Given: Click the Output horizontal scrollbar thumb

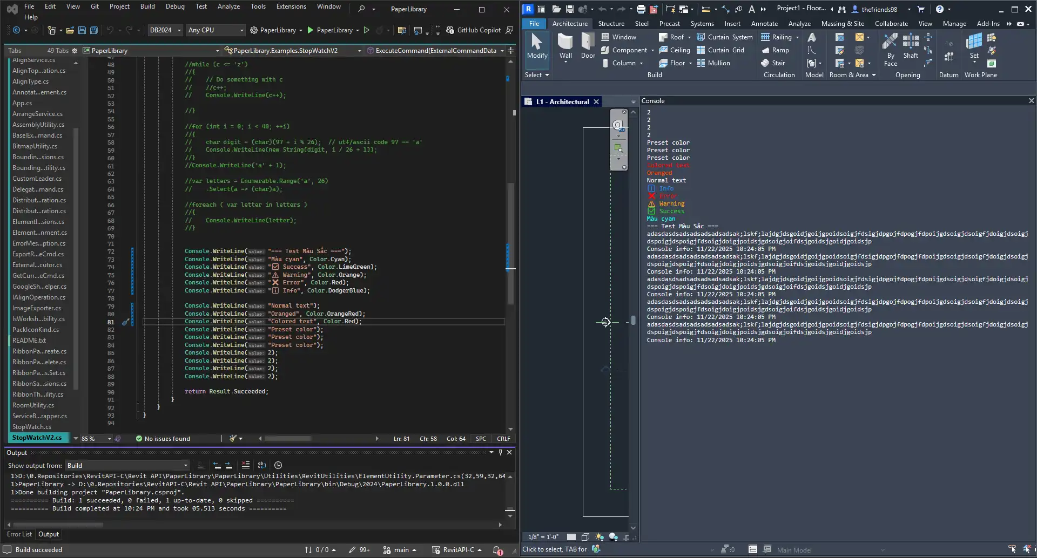Looking at the screenshot, I should coord(58,525).
